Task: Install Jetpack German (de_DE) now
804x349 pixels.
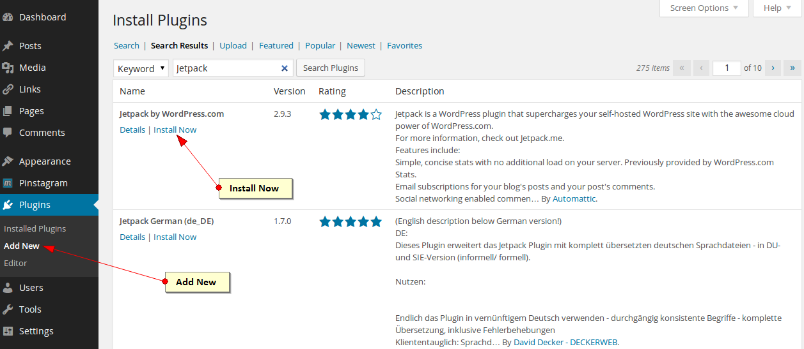Action: click(175, 237)
